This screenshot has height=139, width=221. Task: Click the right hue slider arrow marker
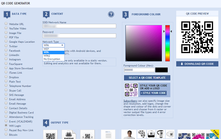(x=171, y=32)
